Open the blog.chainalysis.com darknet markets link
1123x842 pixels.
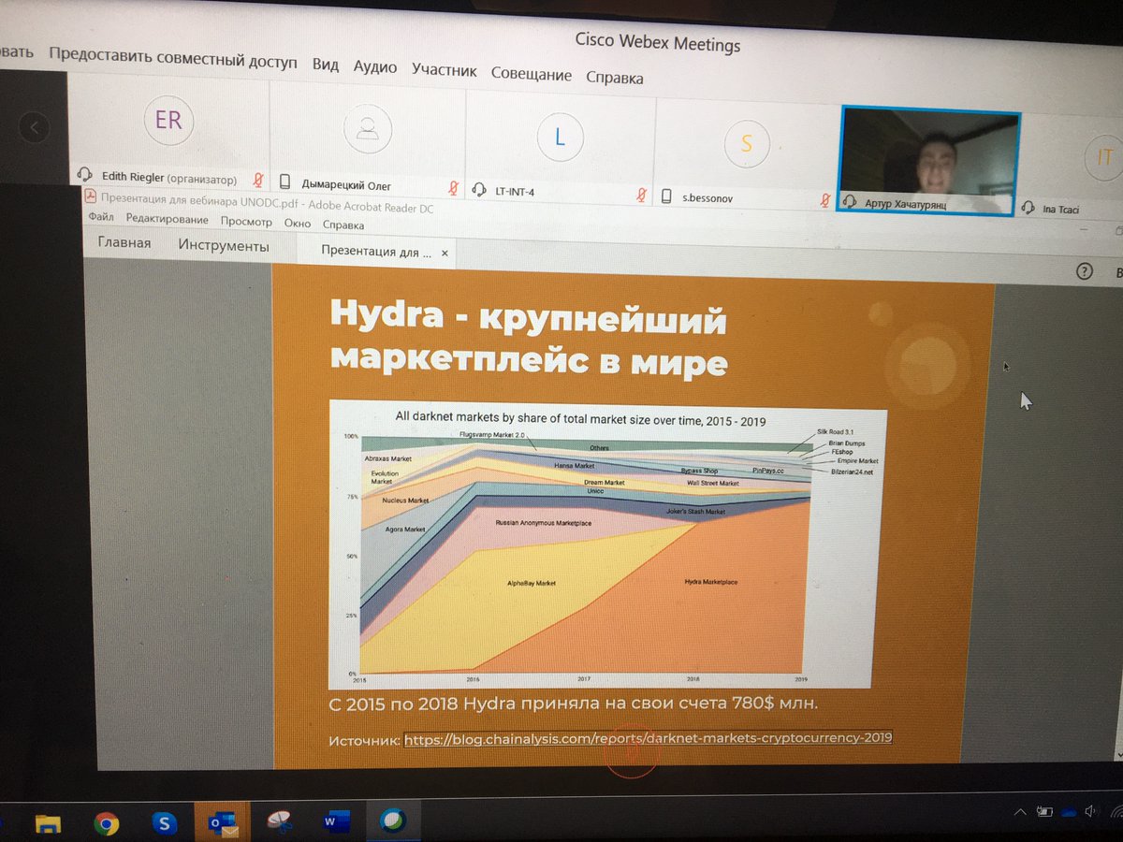(648, 738)
